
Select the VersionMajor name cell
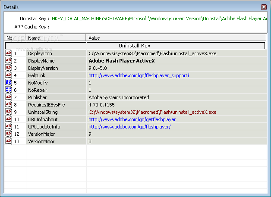click(x=56, y=134)
